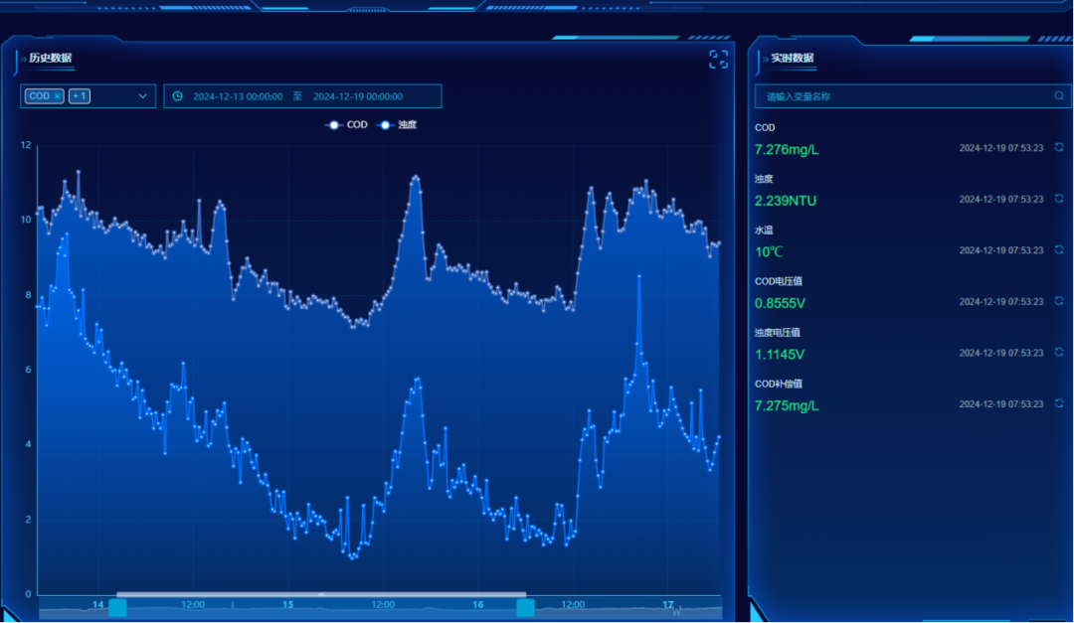
Task: Remove the COD tag from selector
Action: point(57,96)
